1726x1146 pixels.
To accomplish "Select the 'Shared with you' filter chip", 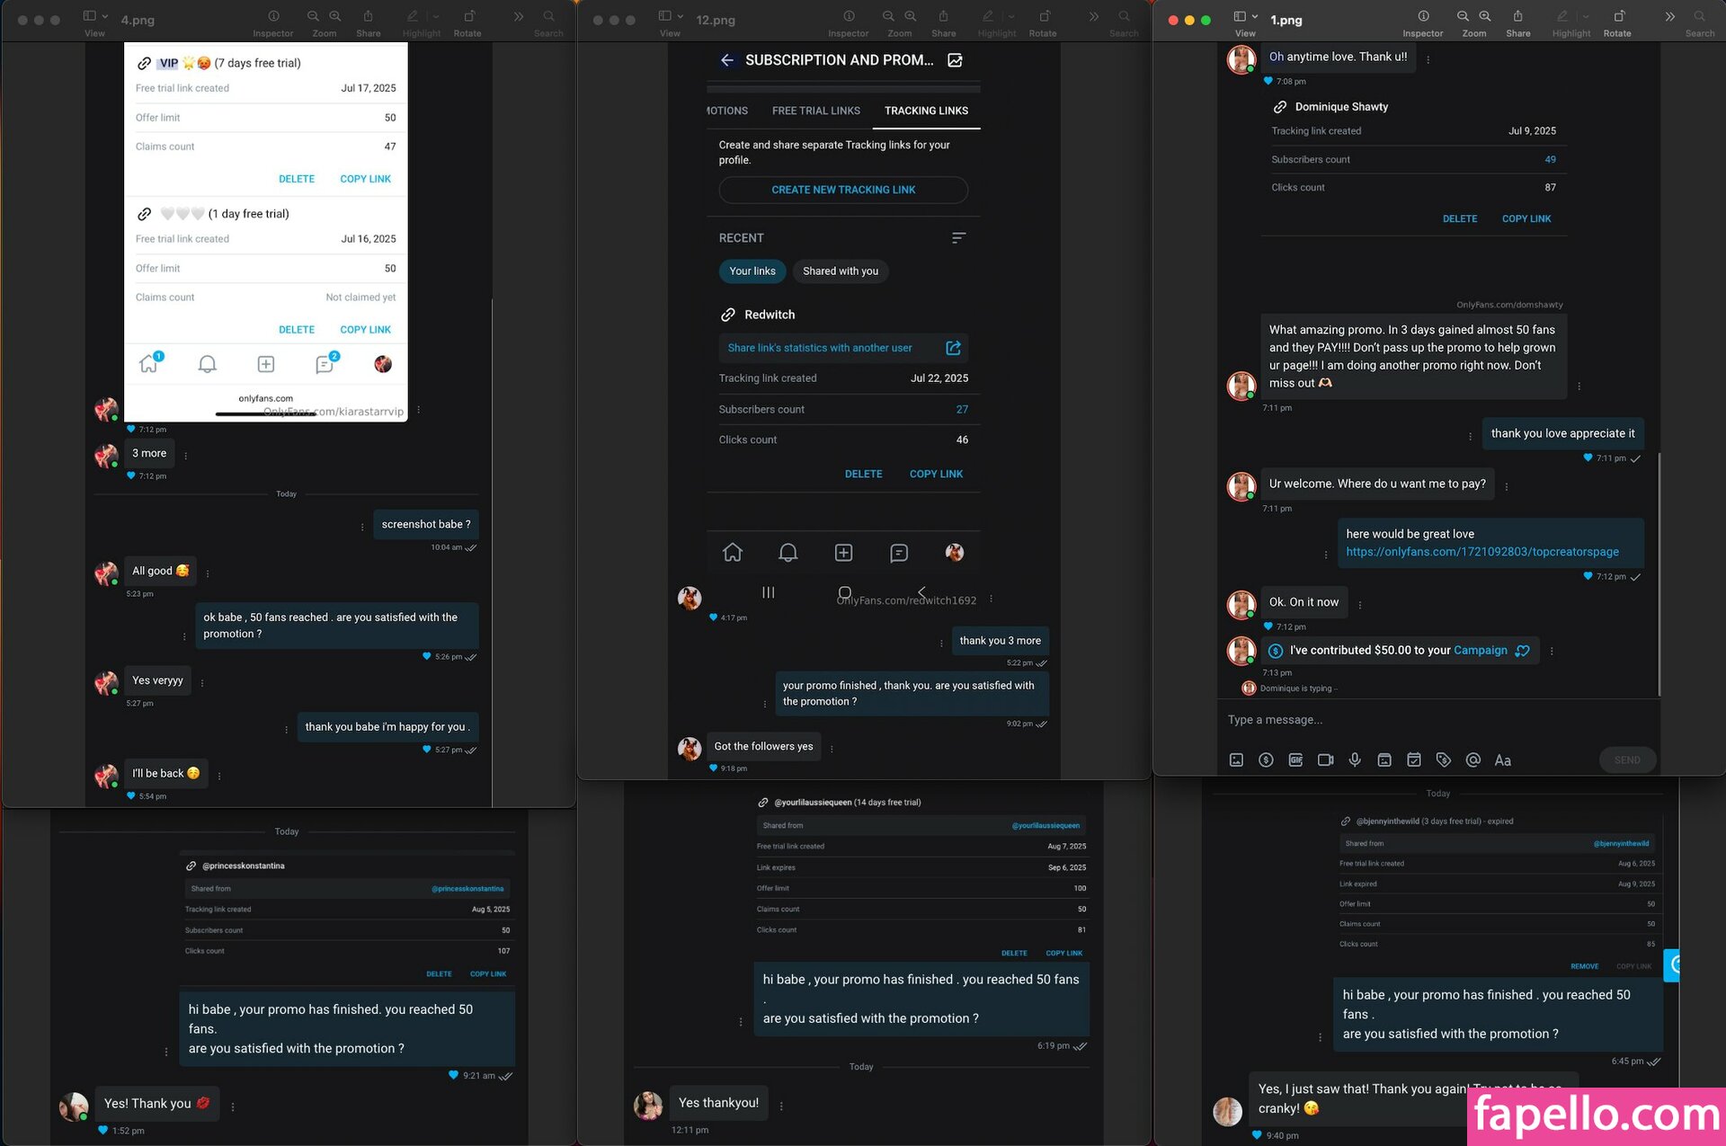I will click(840, 271).
